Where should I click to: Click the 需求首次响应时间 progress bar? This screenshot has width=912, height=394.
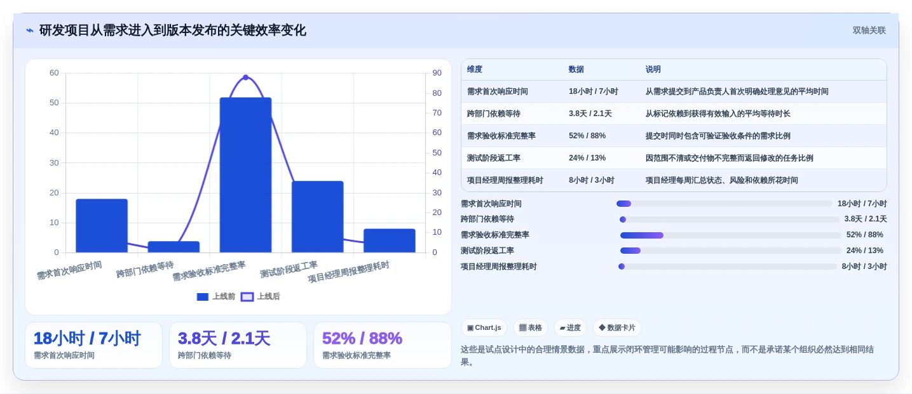point(725,204)
